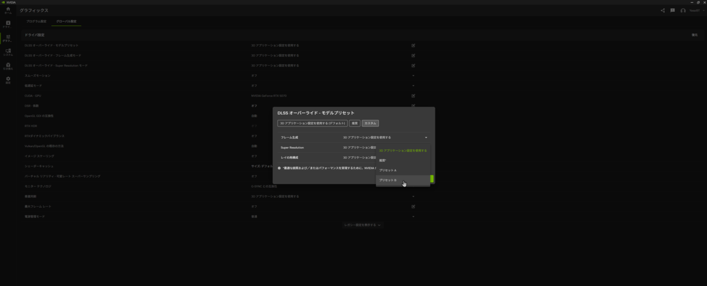Viewport: 707px width, 286px height.
Task: Click the シェーダーキャッシュ row label
Action: coord(38,166)
